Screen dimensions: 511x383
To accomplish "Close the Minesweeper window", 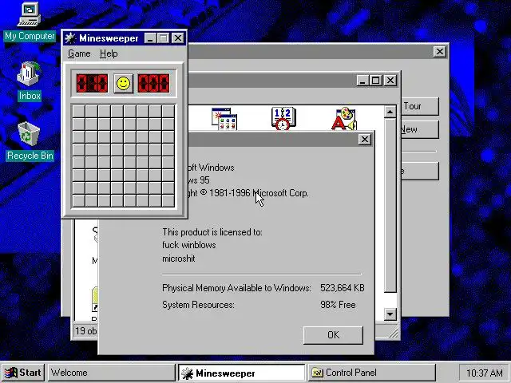I will (178, 38).
